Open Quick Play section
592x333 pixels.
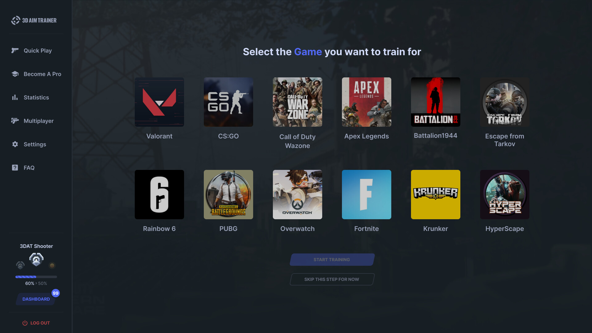tap(37, 51)
